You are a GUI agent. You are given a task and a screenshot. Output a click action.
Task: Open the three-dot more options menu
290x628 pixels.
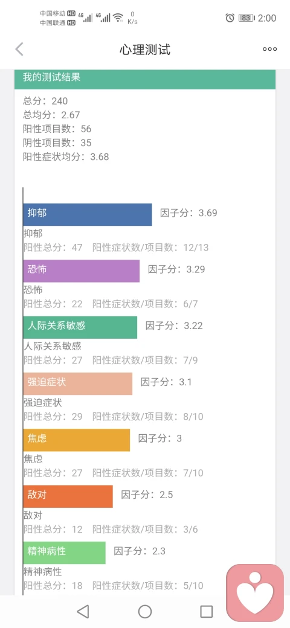[269, 50]
